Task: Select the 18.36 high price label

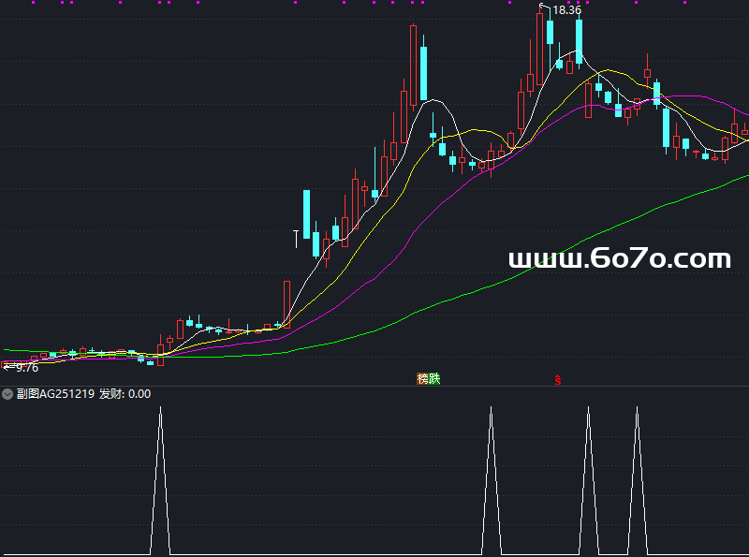Action: [x=566, y=10]
